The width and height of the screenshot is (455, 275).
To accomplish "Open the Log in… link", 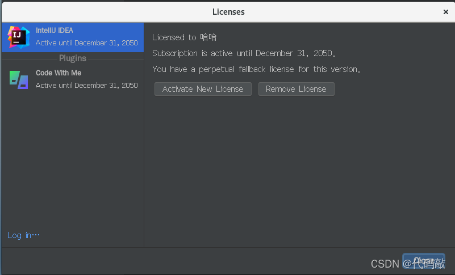I will [23, 235].
